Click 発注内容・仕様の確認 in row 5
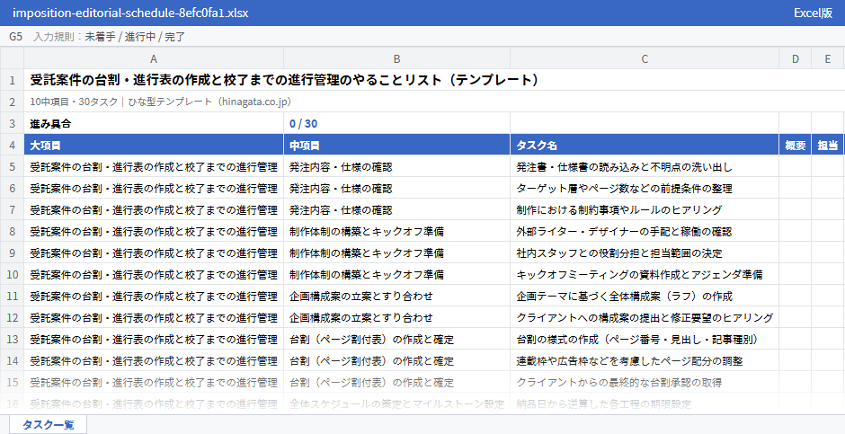Screen dimensions: 845x434 tap(396, 167)
